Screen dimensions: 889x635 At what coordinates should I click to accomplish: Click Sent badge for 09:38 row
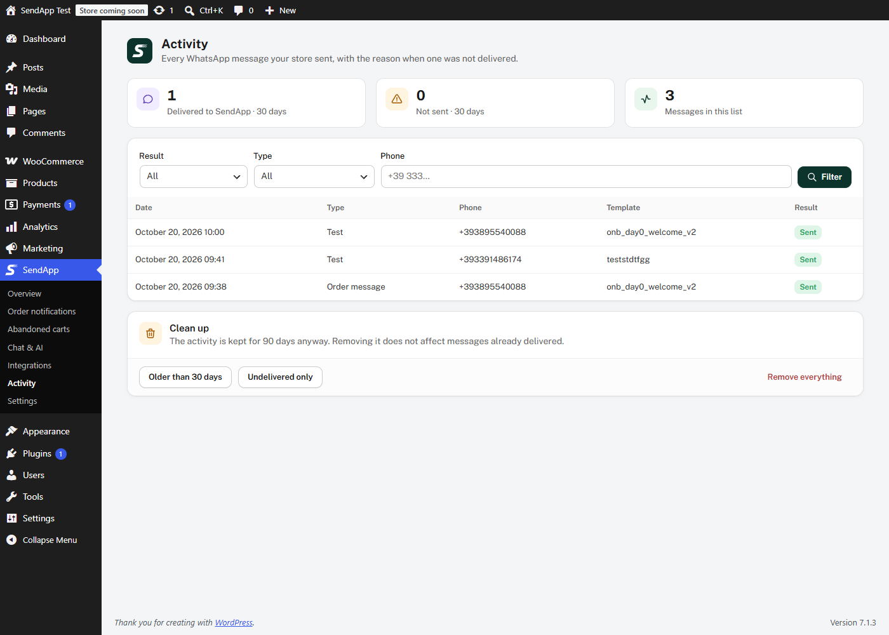coord(808,287)
